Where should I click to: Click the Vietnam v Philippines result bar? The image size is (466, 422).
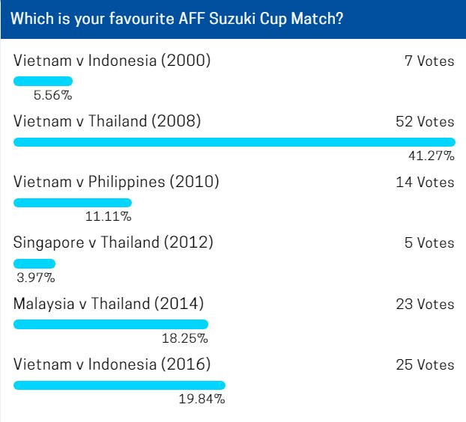coord(72,202)
